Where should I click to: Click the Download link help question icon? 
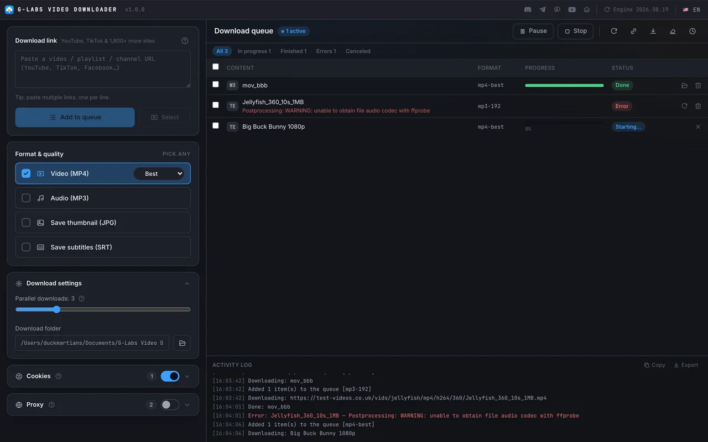185,41
